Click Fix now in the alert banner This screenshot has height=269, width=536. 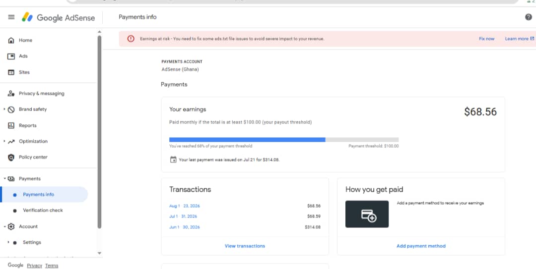[486, 39]
